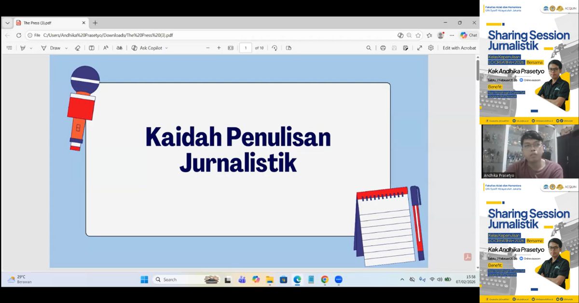Click Edit with Acrobat
Screen dimensions: 579x303
click(459, 48)
